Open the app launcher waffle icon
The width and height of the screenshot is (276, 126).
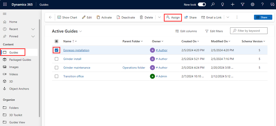(5, 5)
